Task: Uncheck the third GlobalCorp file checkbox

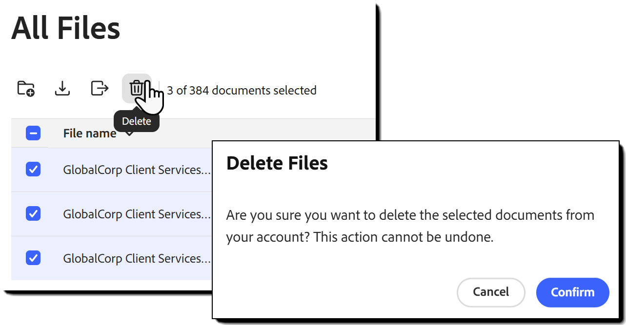Action: [33, 258]
